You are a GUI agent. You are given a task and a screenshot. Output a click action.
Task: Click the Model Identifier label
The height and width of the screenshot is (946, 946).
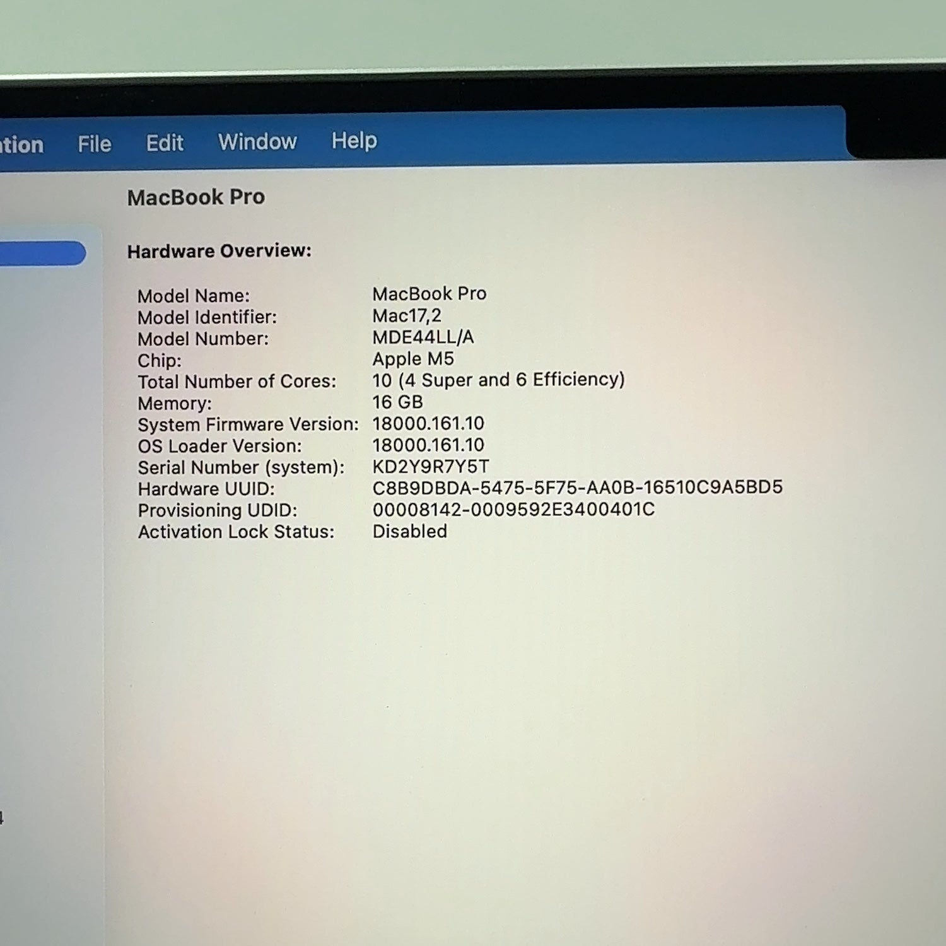(x=207, y=317)
